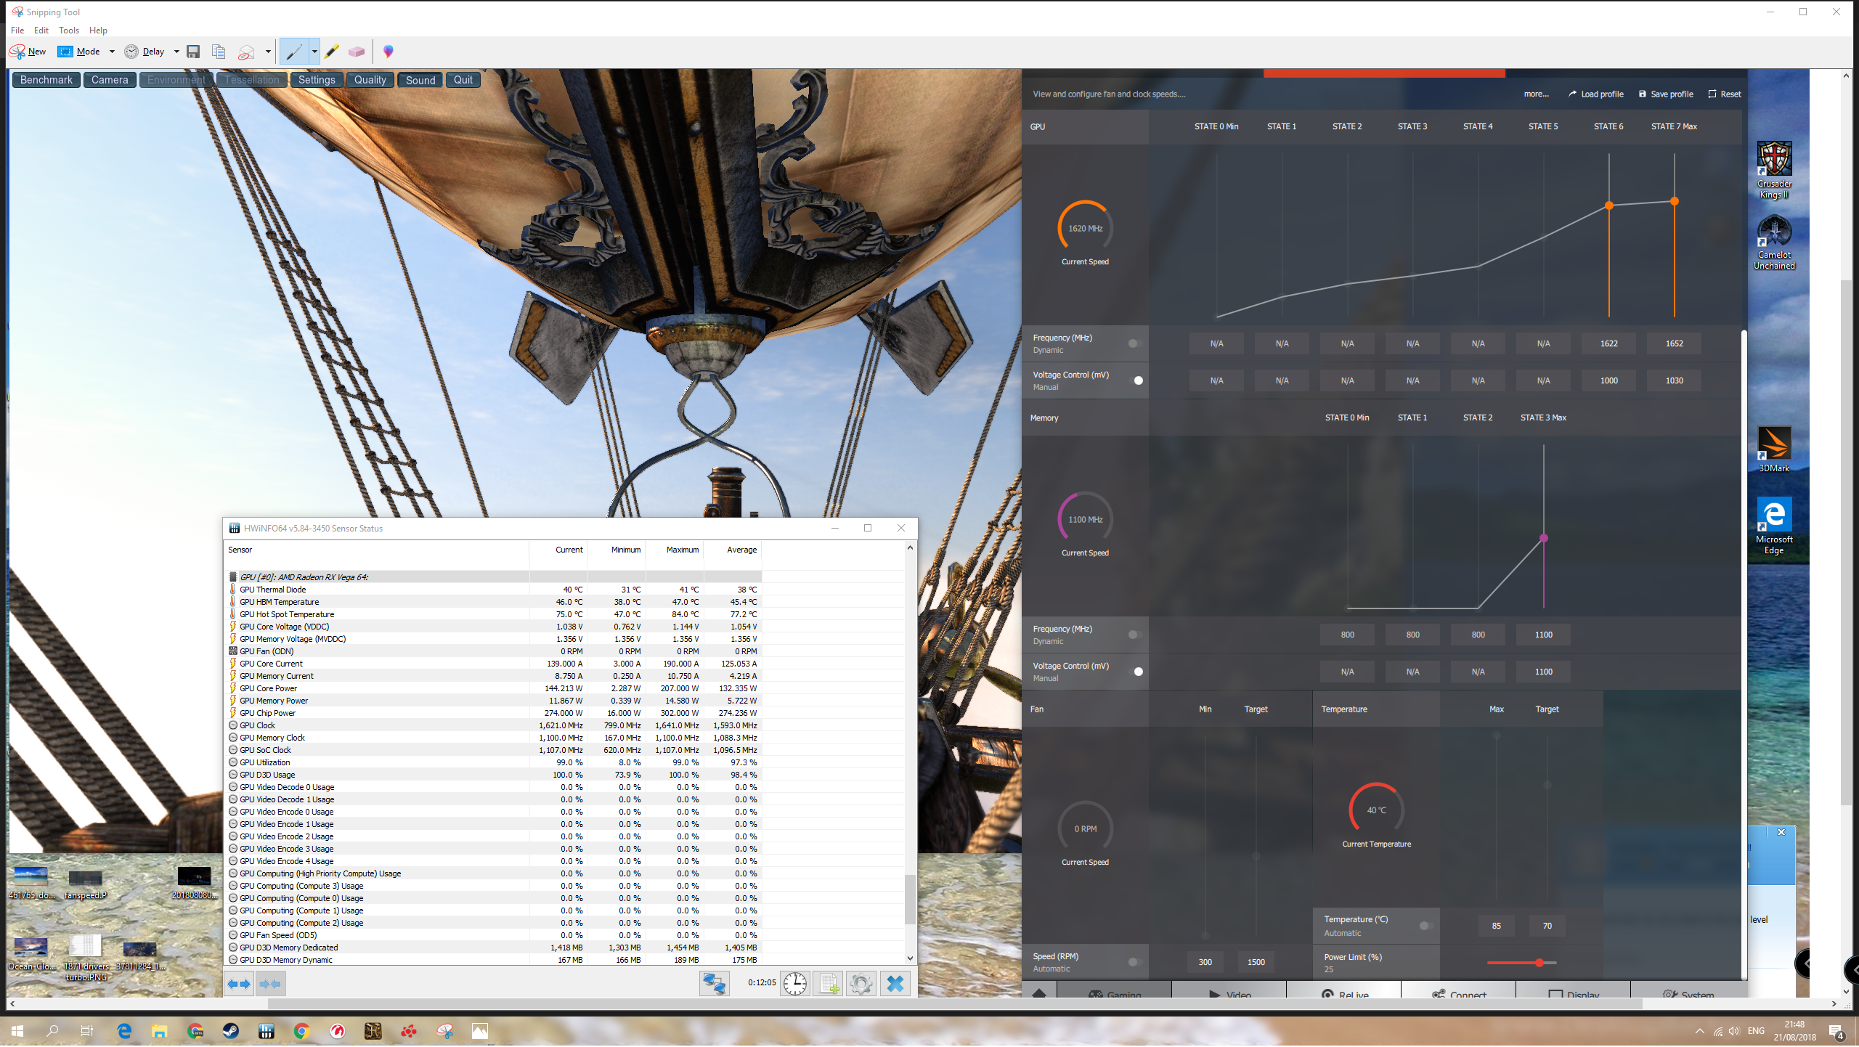
Task: Click the Power Limit slider handle
Action: tap(1539, 964)
